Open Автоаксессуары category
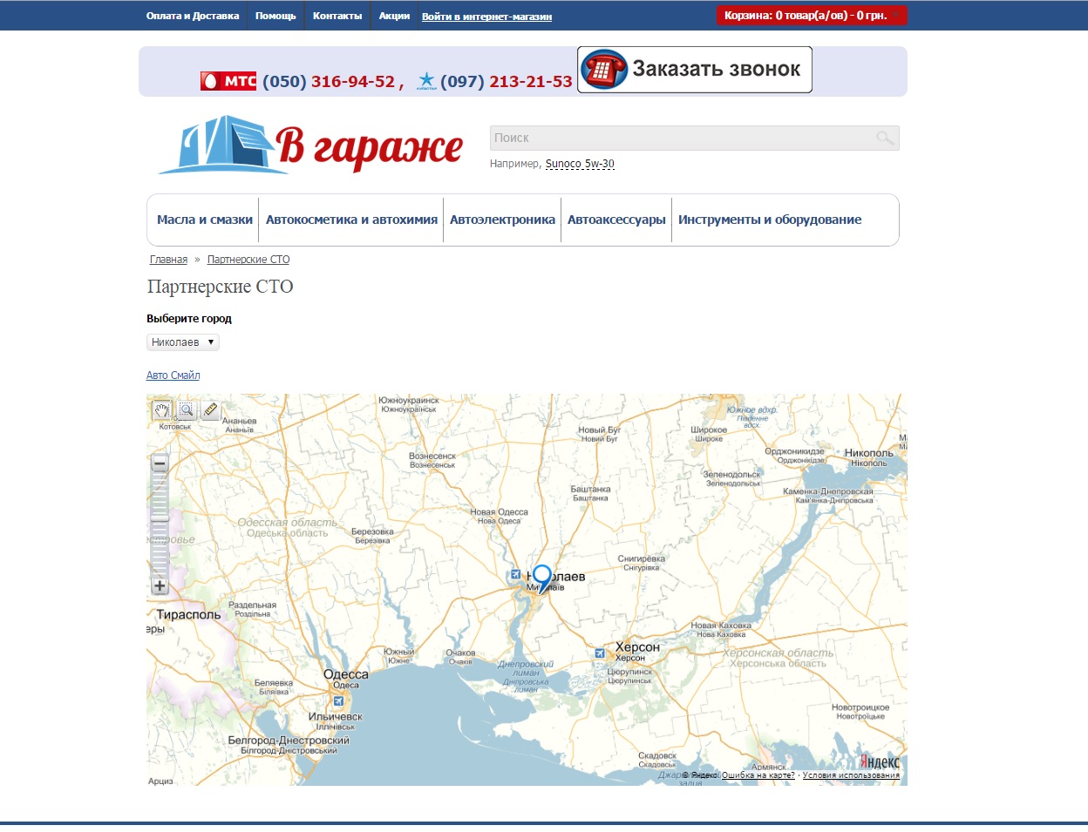 coord(616,220)
